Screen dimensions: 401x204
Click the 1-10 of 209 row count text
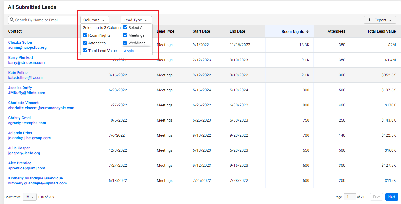(x=46, y=197)
